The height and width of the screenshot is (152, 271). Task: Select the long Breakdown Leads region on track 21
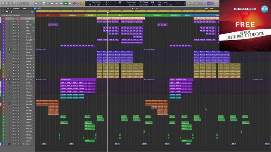[78, 80]
